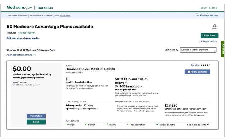Screen dimensions: 225x140
Task: Click the Fitness benefits item
Action: point(166,125)
